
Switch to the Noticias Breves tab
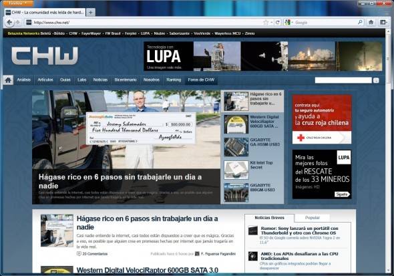pos(269,218)
